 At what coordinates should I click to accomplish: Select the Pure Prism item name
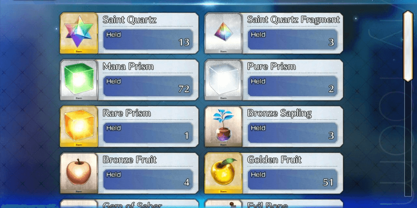272,66
